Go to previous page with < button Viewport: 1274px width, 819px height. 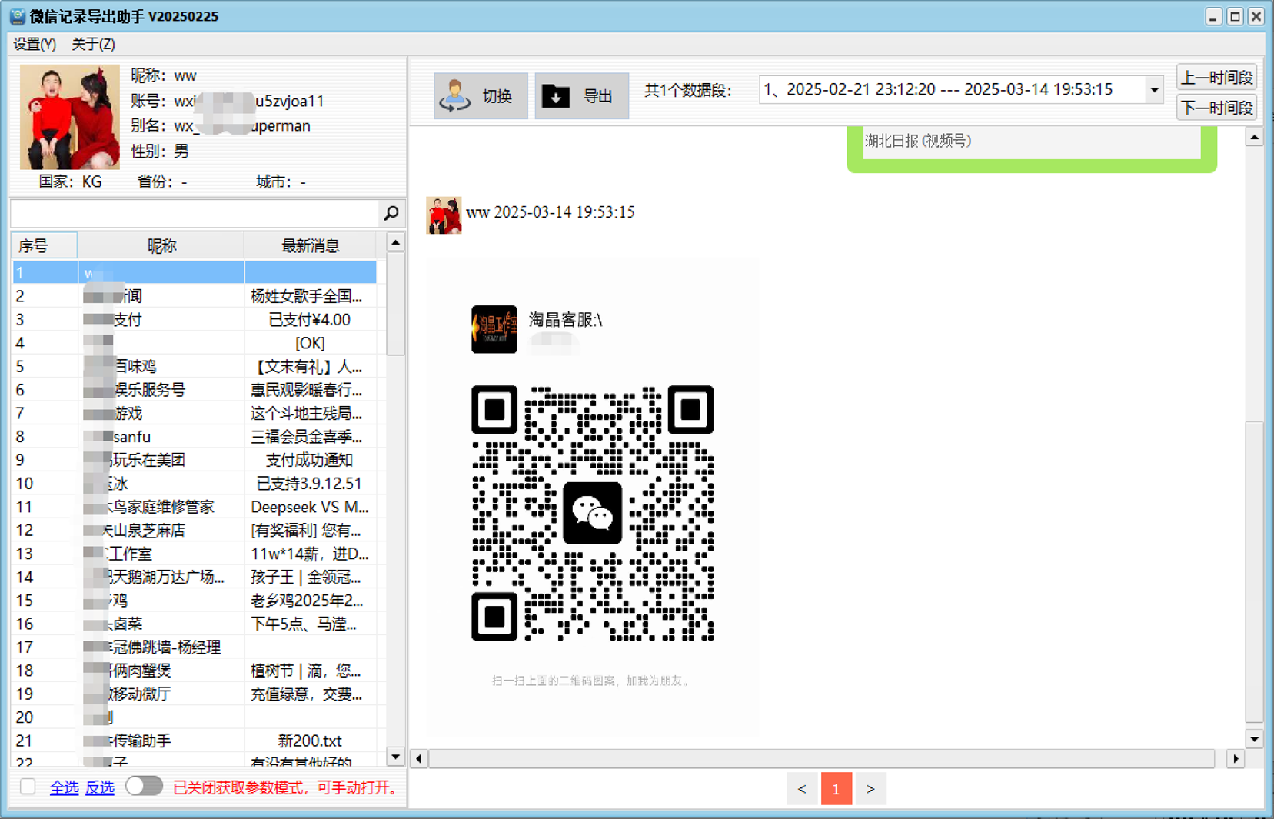(802, 789)
